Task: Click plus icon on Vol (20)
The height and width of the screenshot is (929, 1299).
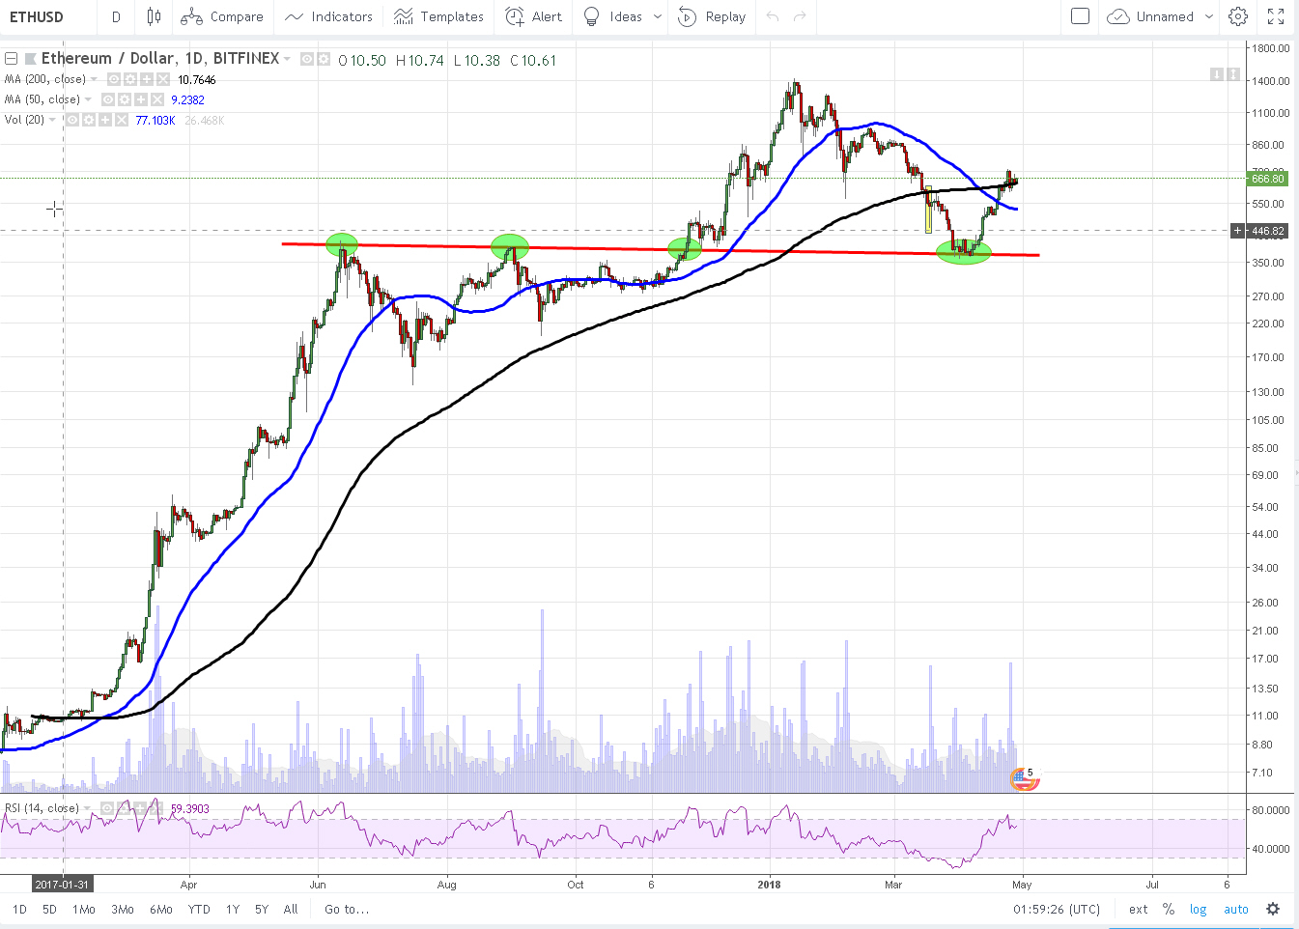Action: tap(105, 120)
